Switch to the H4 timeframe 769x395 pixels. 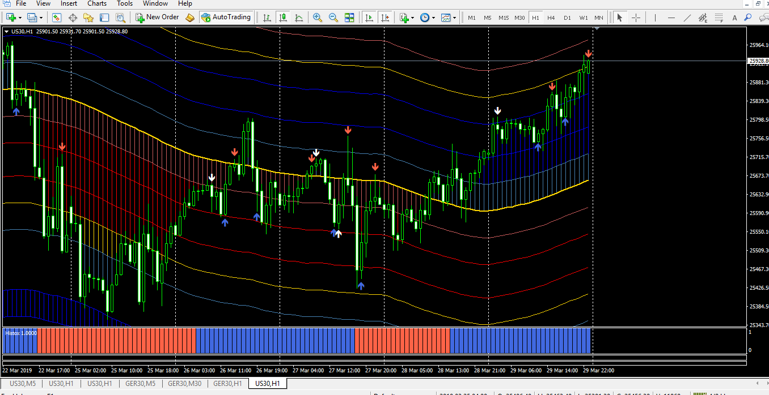pos(551,18)
